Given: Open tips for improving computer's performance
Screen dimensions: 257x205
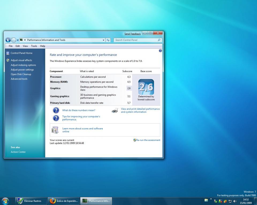Looking at the screenshot, I should [x=81, y=118].
